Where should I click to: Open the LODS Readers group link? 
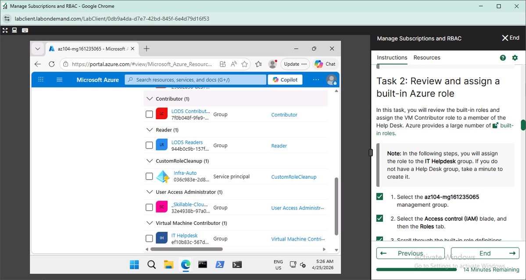click(187, 142)
